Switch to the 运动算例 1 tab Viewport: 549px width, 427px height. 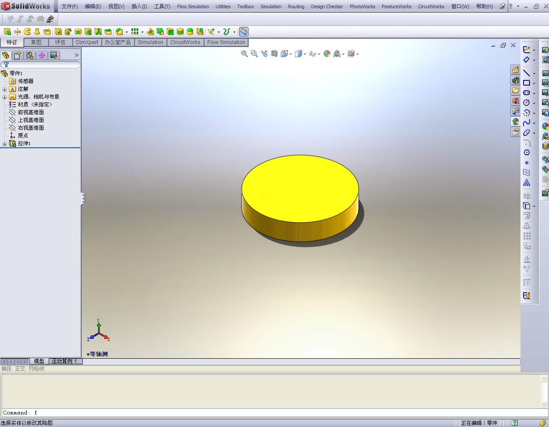click(64, 361)
